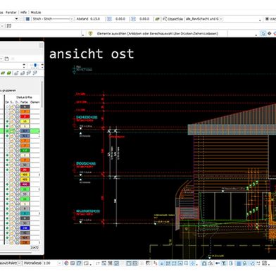276x276 pixels.
Task: Click the gruppieren label in layer panel
Action: pyautogui.click(x=9, y=91)
